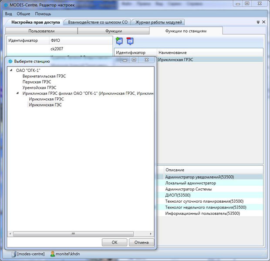
Task: Close the current document tab with X
Action: (263, 22)
